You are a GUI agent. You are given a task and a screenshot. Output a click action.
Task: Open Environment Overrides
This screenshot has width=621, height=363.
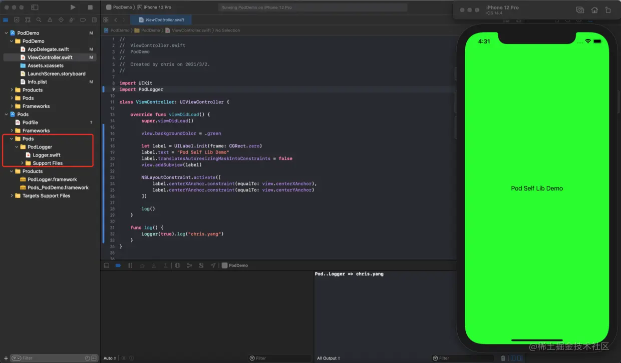pyautogui.click(x=201, y=265)
